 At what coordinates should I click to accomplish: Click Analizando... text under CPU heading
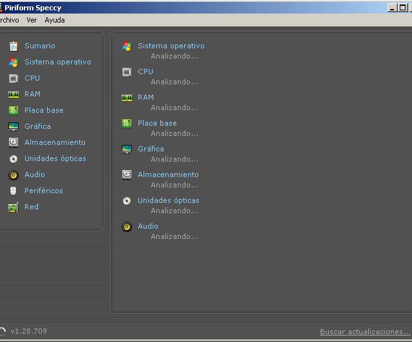[174, 82]
